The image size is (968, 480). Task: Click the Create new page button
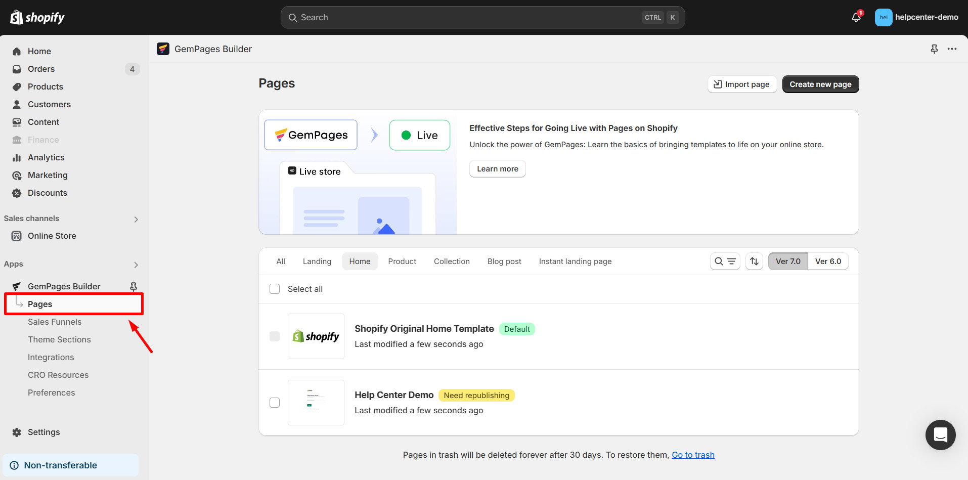(x=820, y=84)
